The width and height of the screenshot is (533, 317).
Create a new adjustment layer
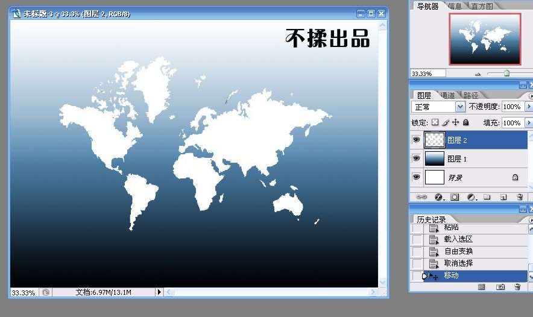click(x=471, y=197)
